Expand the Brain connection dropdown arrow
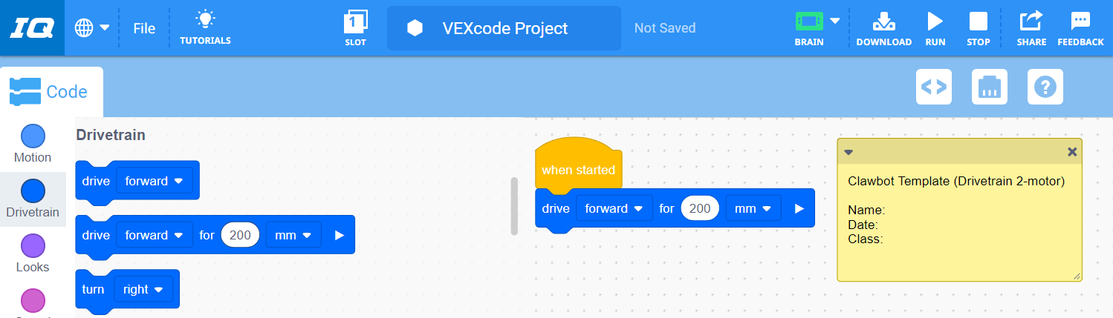Viewport: 1113px width, 318px height. [x=836, y=21]
